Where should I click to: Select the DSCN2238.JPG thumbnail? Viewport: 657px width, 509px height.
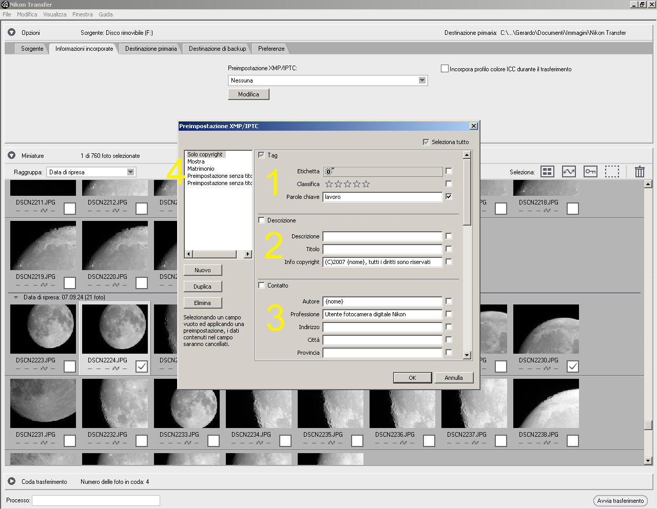coord(546,403)
